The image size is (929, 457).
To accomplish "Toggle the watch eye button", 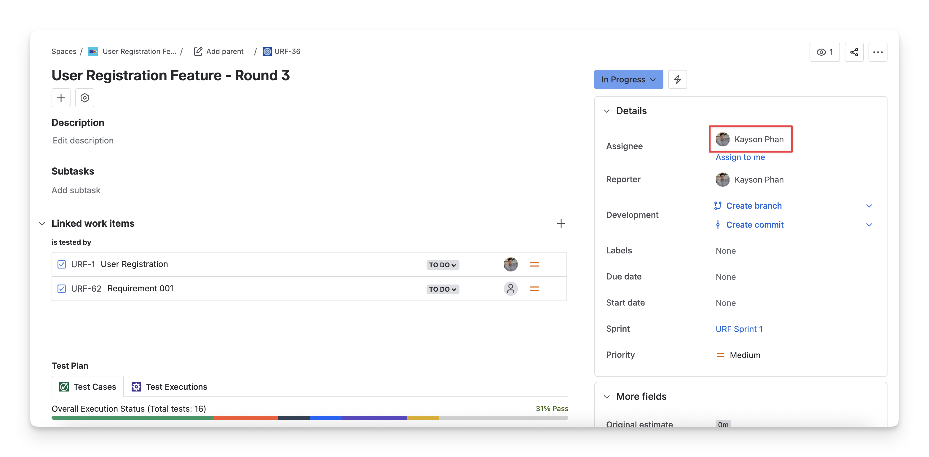I will click(824, 52).
